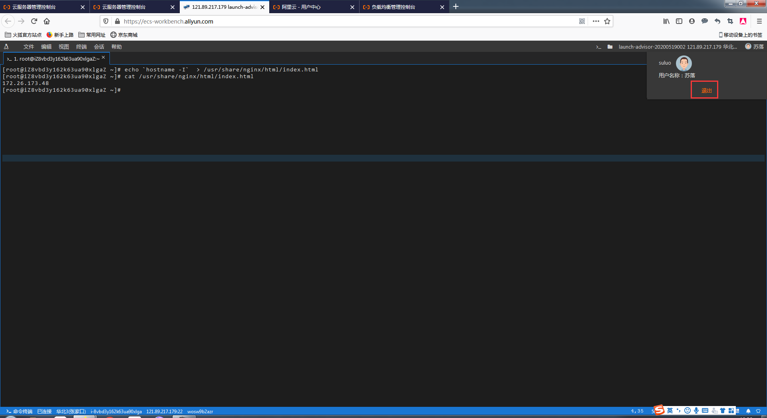Expand the page actions three-dot menu
The width and height of the screenshot is (767, 418).
click(596, 22)
